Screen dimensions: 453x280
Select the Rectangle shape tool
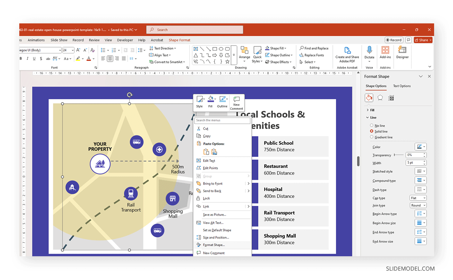click(x=214, y=48)
